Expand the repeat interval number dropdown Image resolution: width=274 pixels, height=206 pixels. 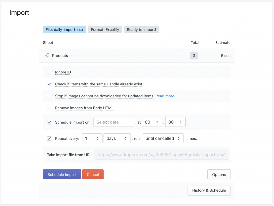click(x=92, y=138)
